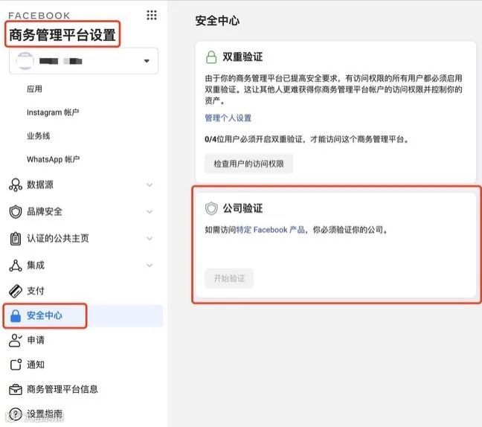Click the account avatar thumbnail

pyautogui.click(x=25, y=61)
